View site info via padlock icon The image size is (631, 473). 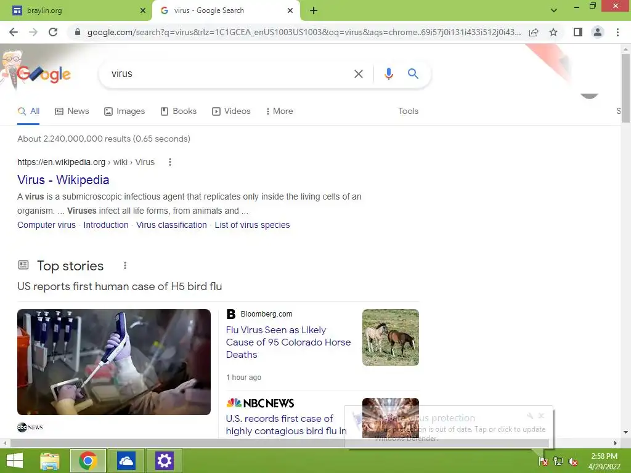point(78,32)
